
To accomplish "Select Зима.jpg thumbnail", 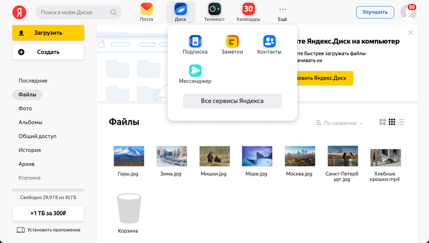I will tap(172, 156).
